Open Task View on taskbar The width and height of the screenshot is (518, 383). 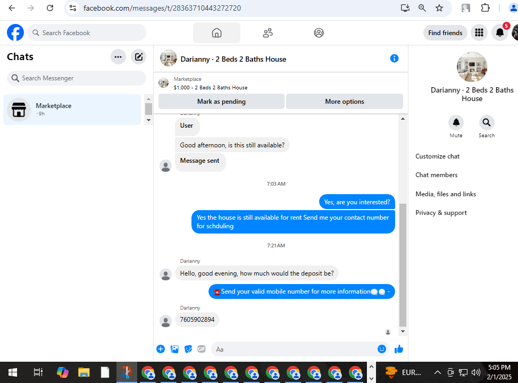38,373
